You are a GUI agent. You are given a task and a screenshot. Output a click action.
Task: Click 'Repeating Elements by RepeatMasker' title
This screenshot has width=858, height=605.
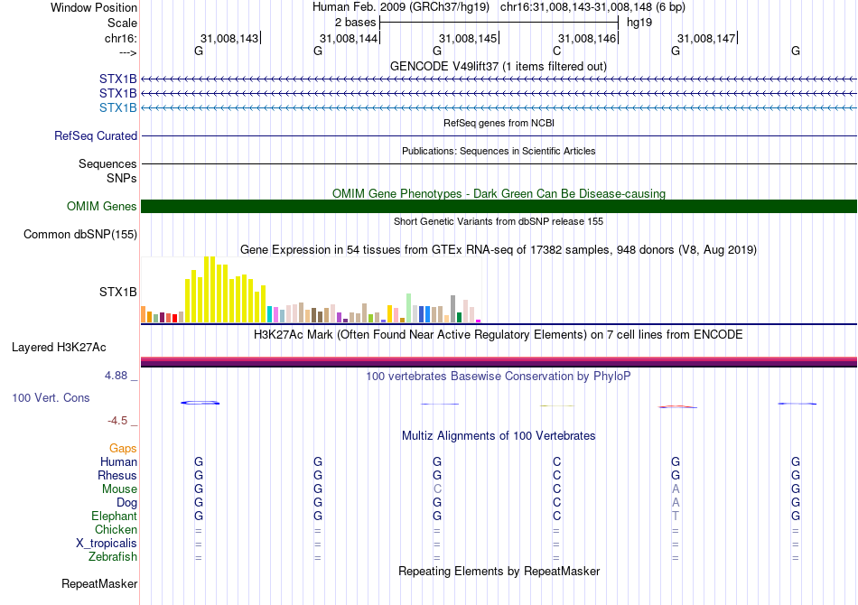click(x=499, y=571)
